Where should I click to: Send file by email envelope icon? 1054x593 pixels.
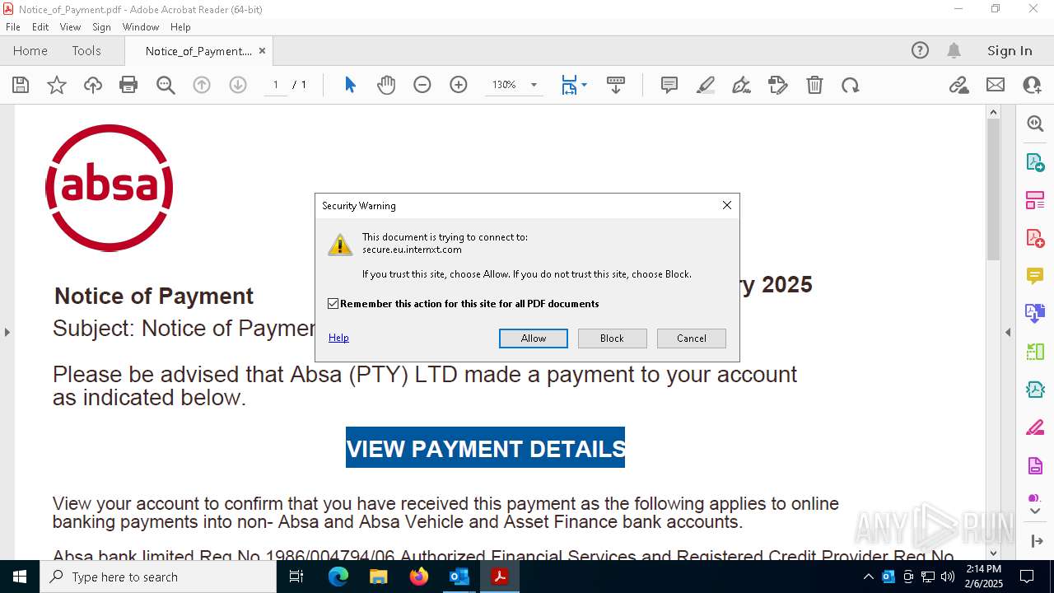click(x=996, y=85)
